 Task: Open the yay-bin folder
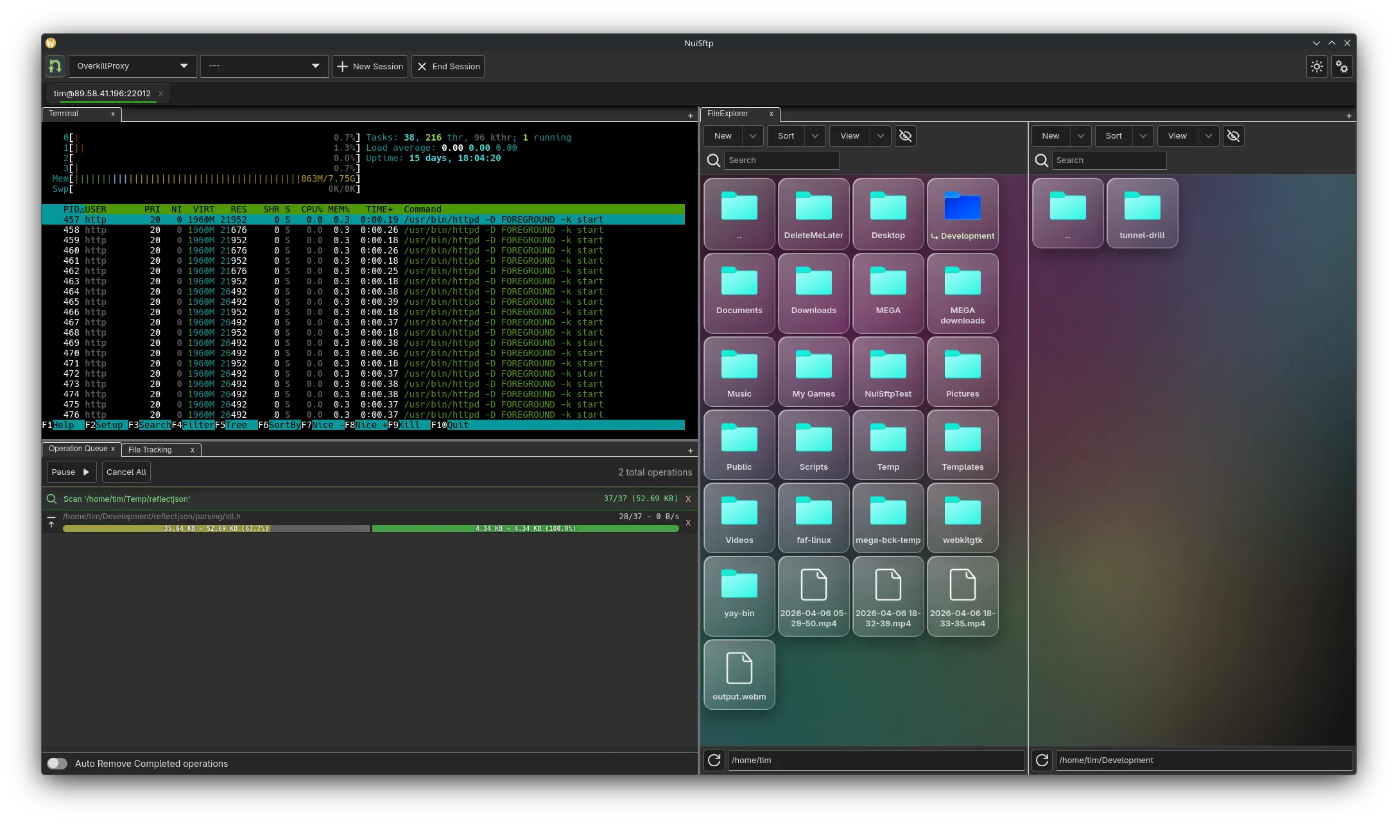click(739, 596)
